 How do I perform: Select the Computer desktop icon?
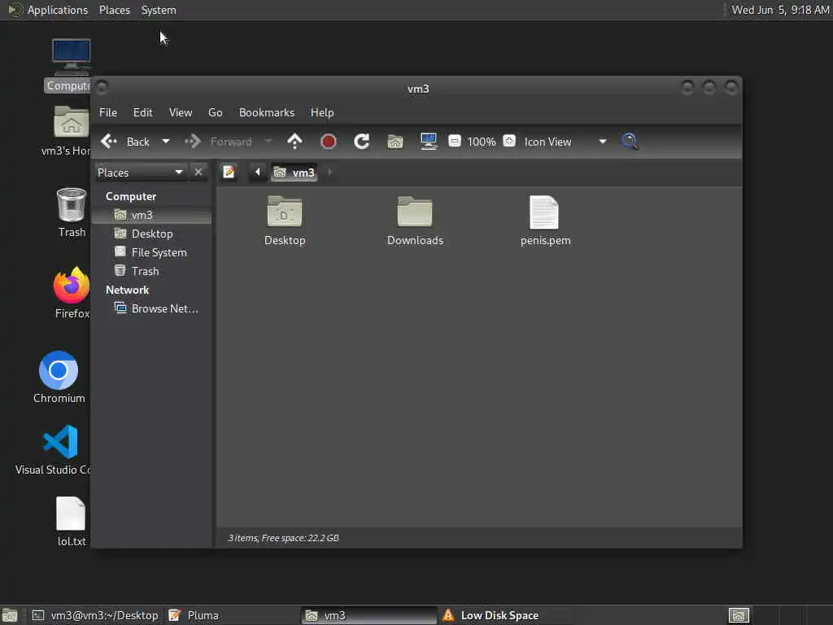click(x=71, y=65)
